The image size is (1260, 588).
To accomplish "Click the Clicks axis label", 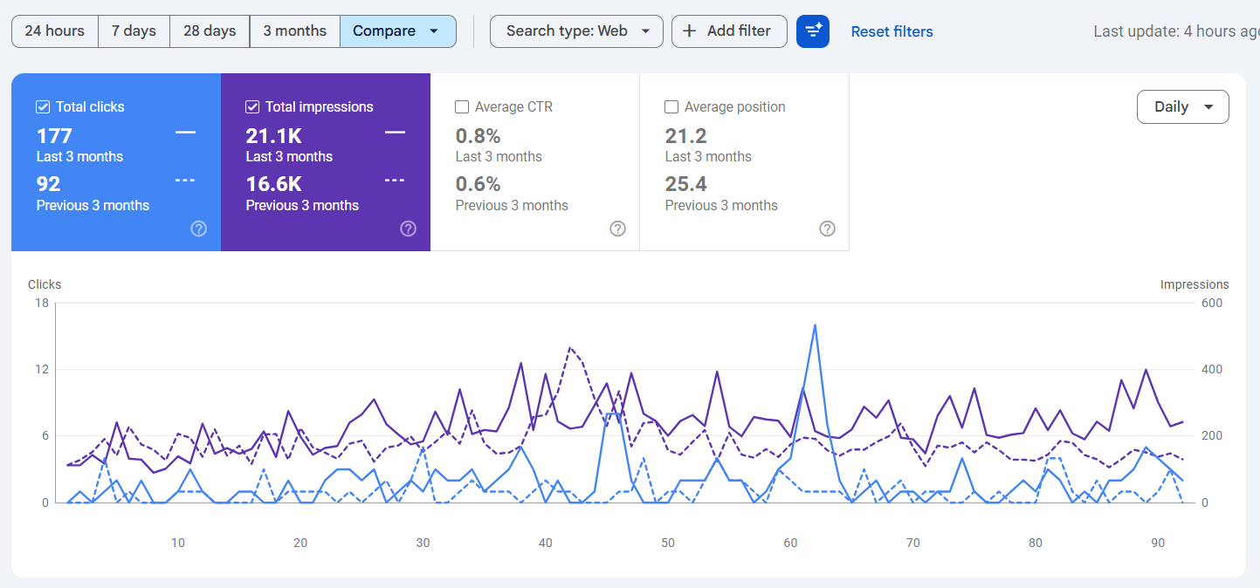I will [x=45, y=284].
